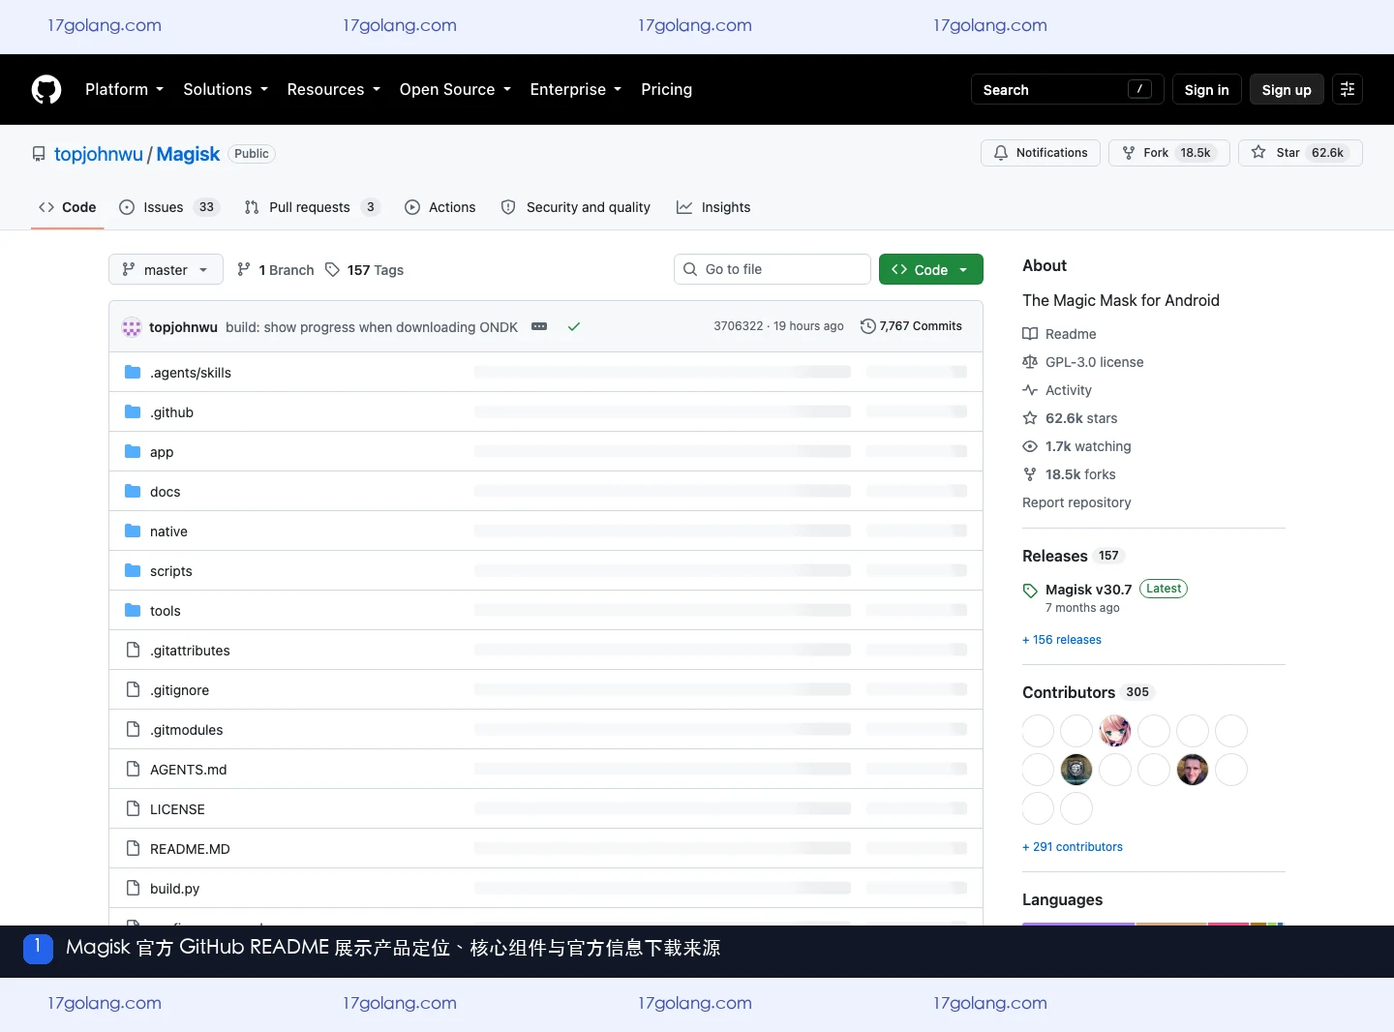Open the dark green emblem contributor avatar

(1076, 770)
